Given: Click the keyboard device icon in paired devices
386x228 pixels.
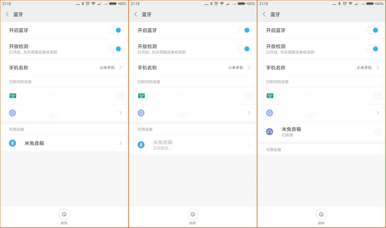Looking at the screenshot, I should pos(13,96).
